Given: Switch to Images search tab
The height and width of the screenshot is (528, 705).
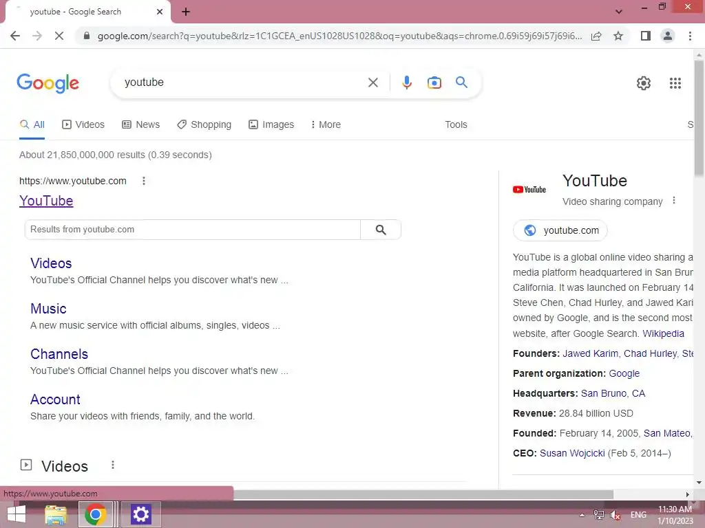Looking at the screenshot, I should click(x=271, y=124).
